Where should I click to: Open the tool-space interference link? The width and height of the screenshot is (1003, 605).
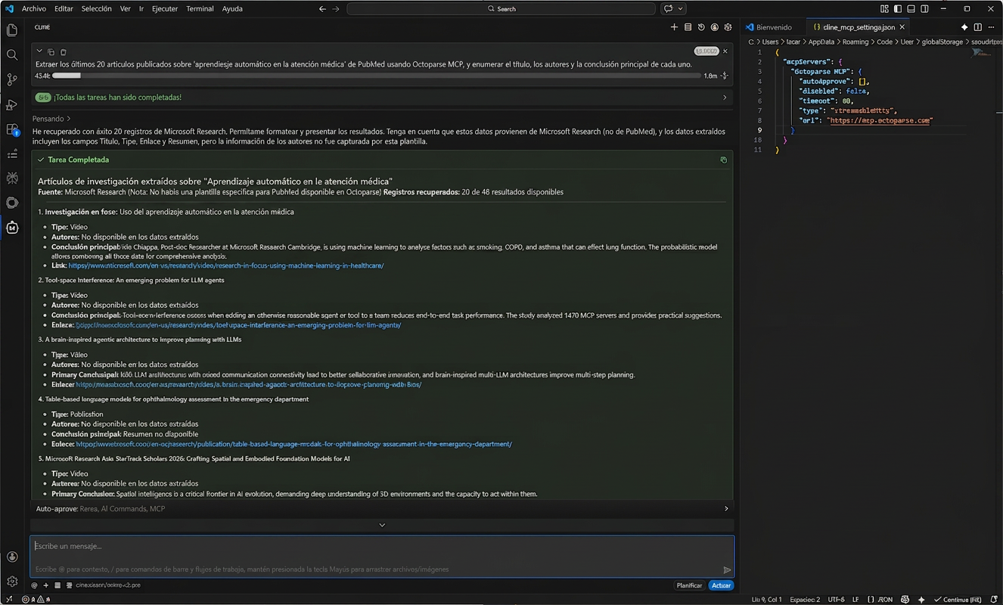coord(238,325)
